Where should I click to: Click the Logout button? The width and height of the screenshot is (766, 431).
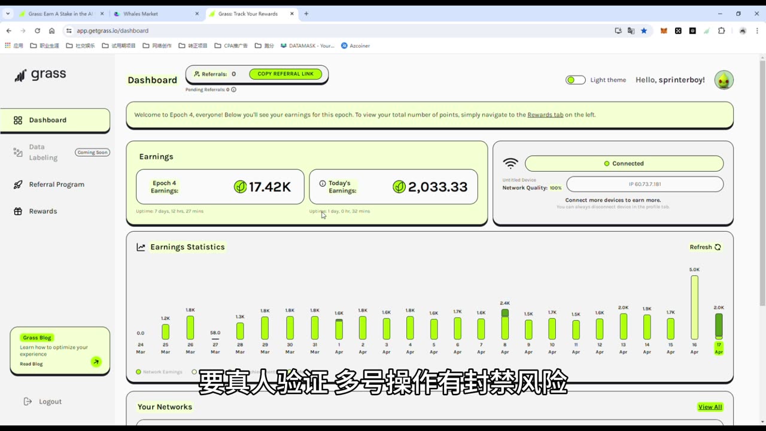pos(42,402)
